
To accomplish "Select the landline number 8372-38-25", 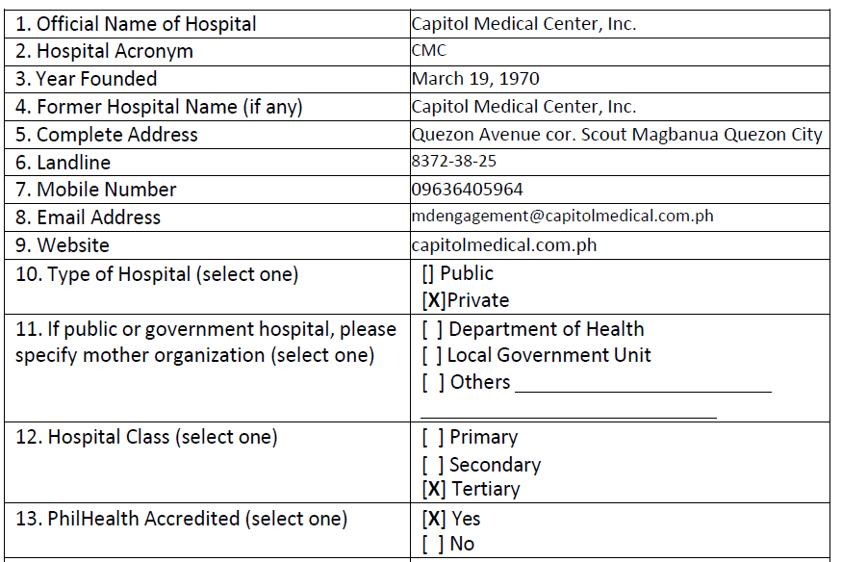I will point(453,162).
